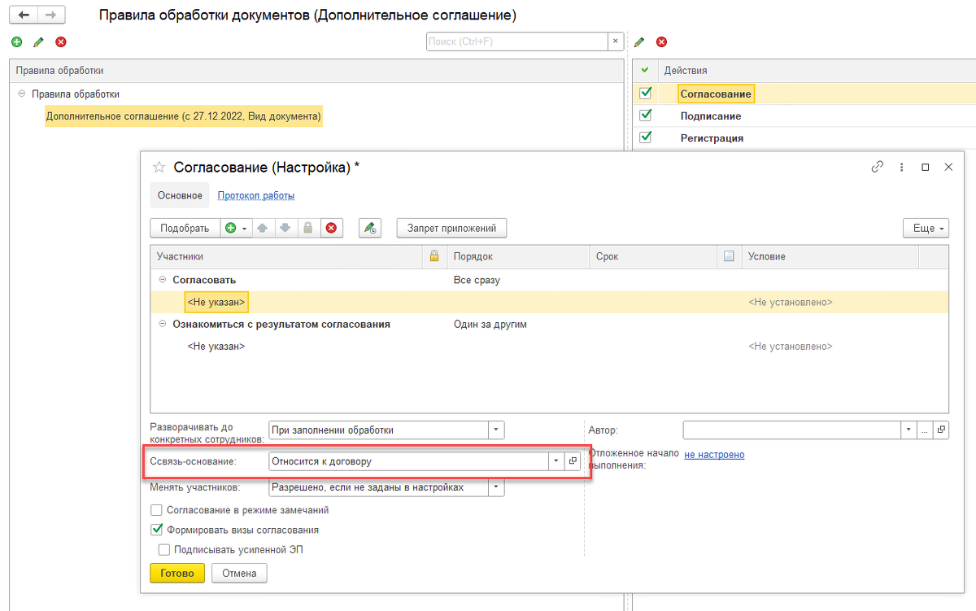Click the Автор input field
This screenshot has width=976, height=611.
tap(791, 430)
